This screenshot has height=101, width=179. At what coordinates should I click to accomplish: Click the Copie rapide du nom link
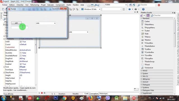coord(28,88)
